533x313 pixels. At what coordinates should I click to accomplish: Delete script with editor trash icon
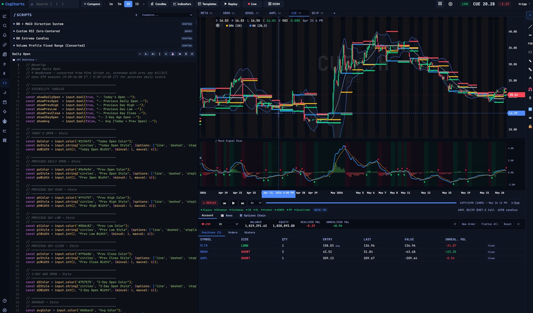pyautogui.click(x=186, y=54)
